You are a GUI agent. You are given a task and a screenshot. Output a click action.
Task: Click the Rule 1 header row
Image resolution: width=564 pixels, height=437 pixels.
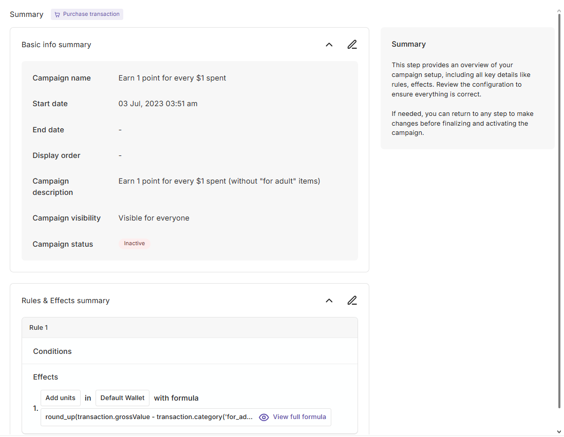point(190,328)
